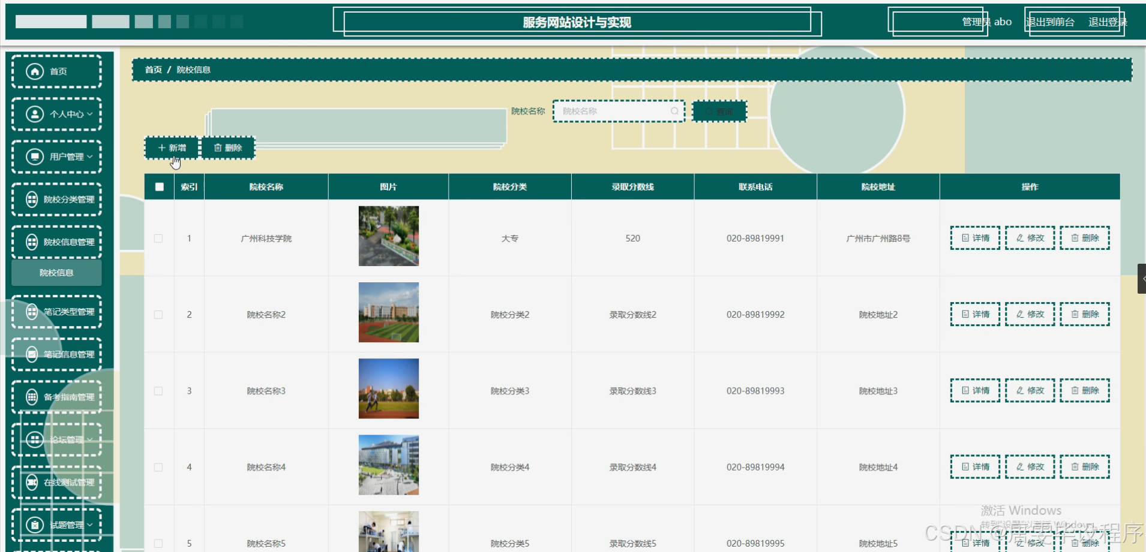
Task: Click the 在线测试管理 camera icon
Action: (x=32, y=482)
